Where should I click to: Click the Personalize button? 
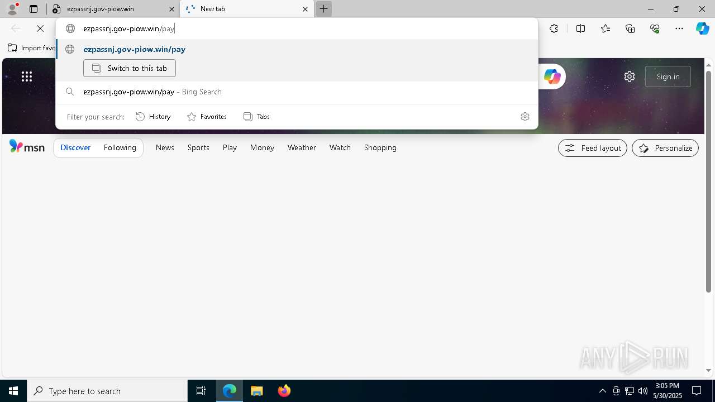point(665,148)
